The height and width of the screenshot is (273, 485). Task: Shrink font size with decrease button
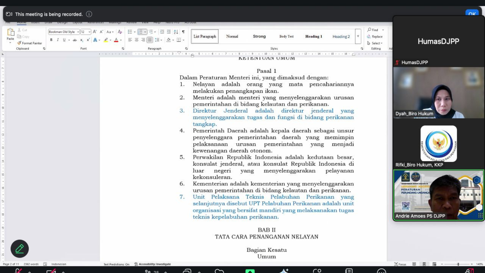pos(101,32)
